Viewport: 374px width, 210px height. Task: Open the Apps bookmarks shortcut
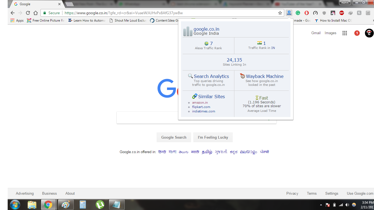point(17,21)
